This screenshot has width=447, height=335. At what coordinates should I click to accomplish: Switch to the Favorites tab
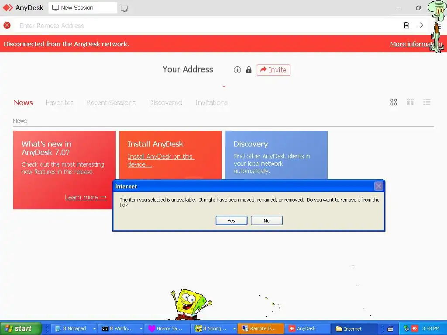59,103
